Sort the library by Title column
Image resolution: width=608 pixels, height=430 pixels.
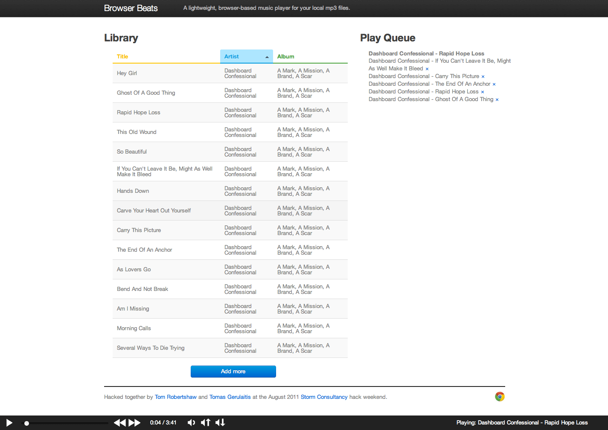166,56
